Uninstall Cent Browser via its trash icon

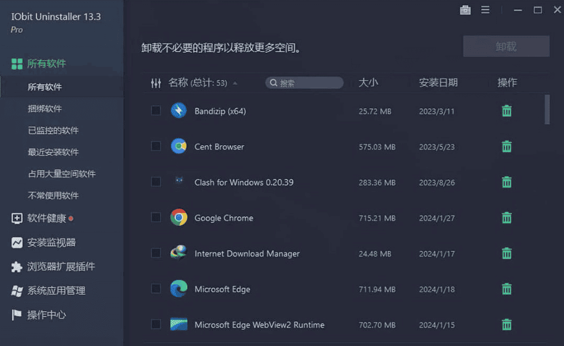click(507, 146)
